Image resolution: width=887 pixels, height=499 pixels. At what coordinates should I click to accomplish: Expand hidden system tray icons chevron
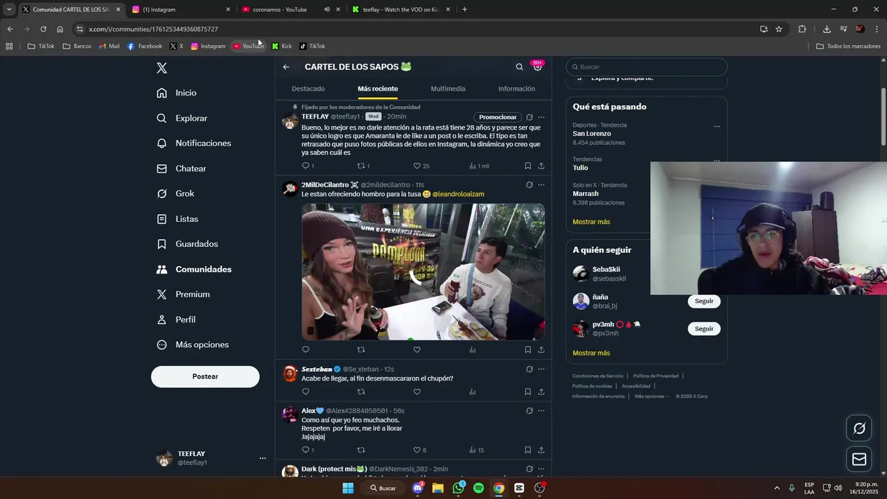(x=776, y=488)
